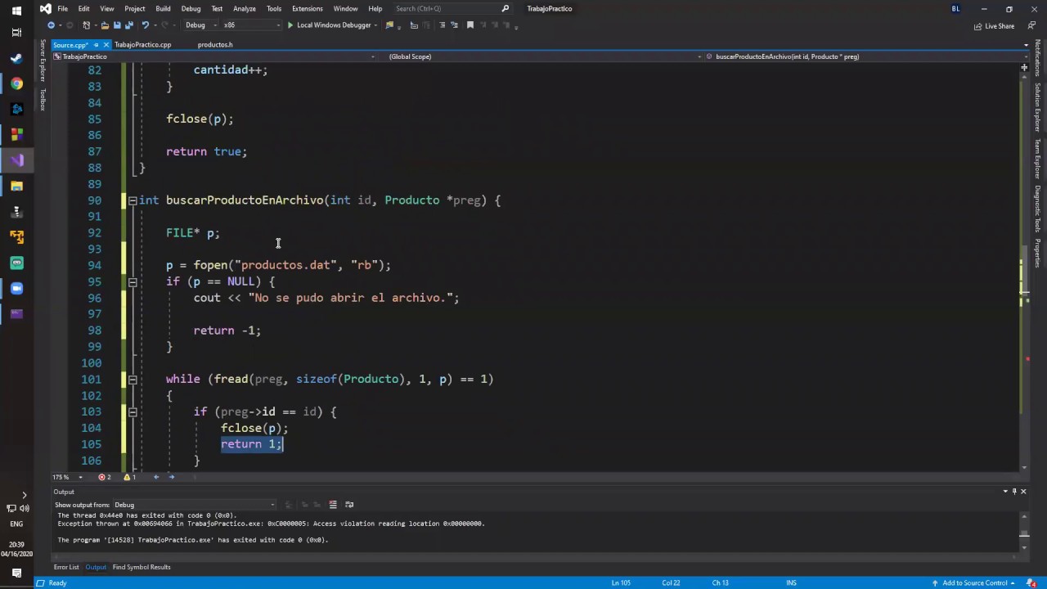Click "productos.dat" string on line 94

[285, 265]
